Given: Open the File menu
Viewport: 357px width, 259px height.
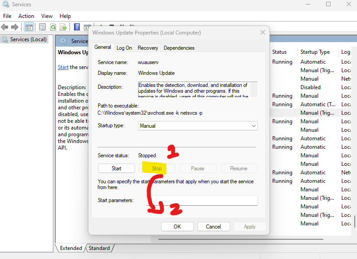Looking at the screenshot, I should pos(7,16).
